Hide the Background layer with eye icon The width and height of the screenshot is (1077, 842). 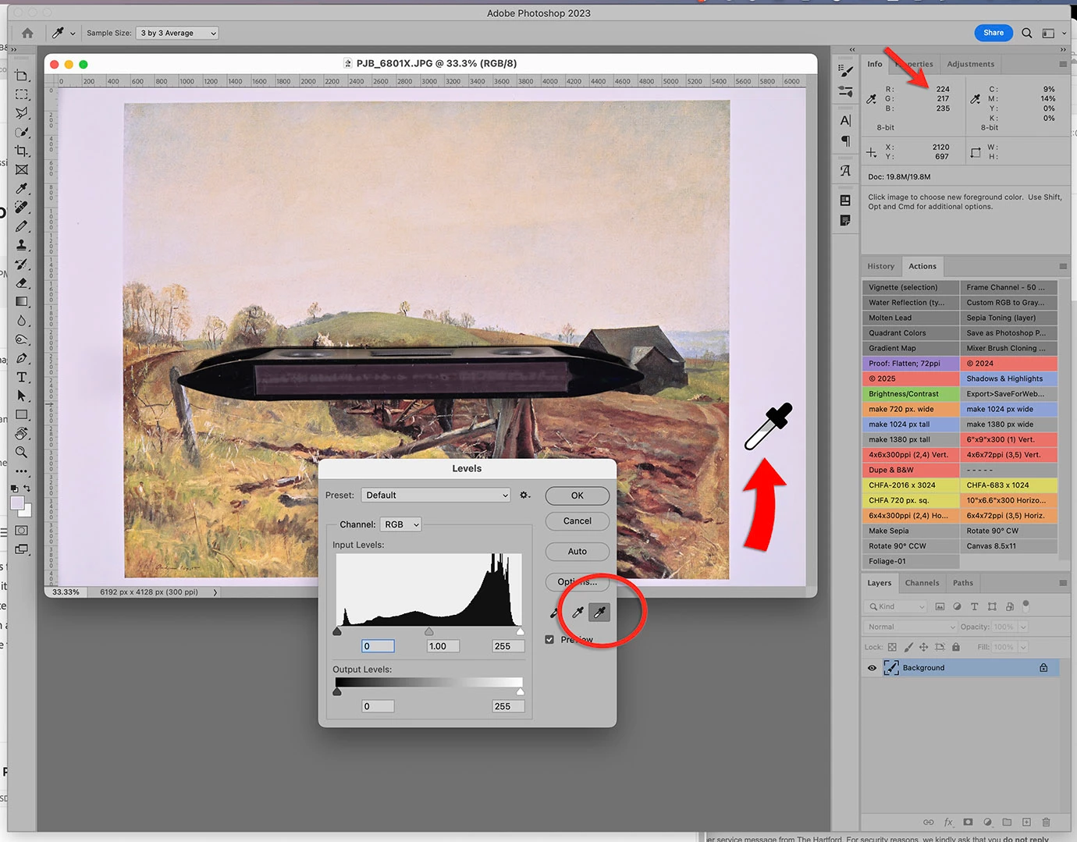click(872, 668)
